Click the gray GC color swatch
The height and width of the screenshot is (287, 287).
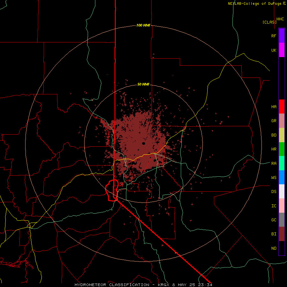coord(282,220)
